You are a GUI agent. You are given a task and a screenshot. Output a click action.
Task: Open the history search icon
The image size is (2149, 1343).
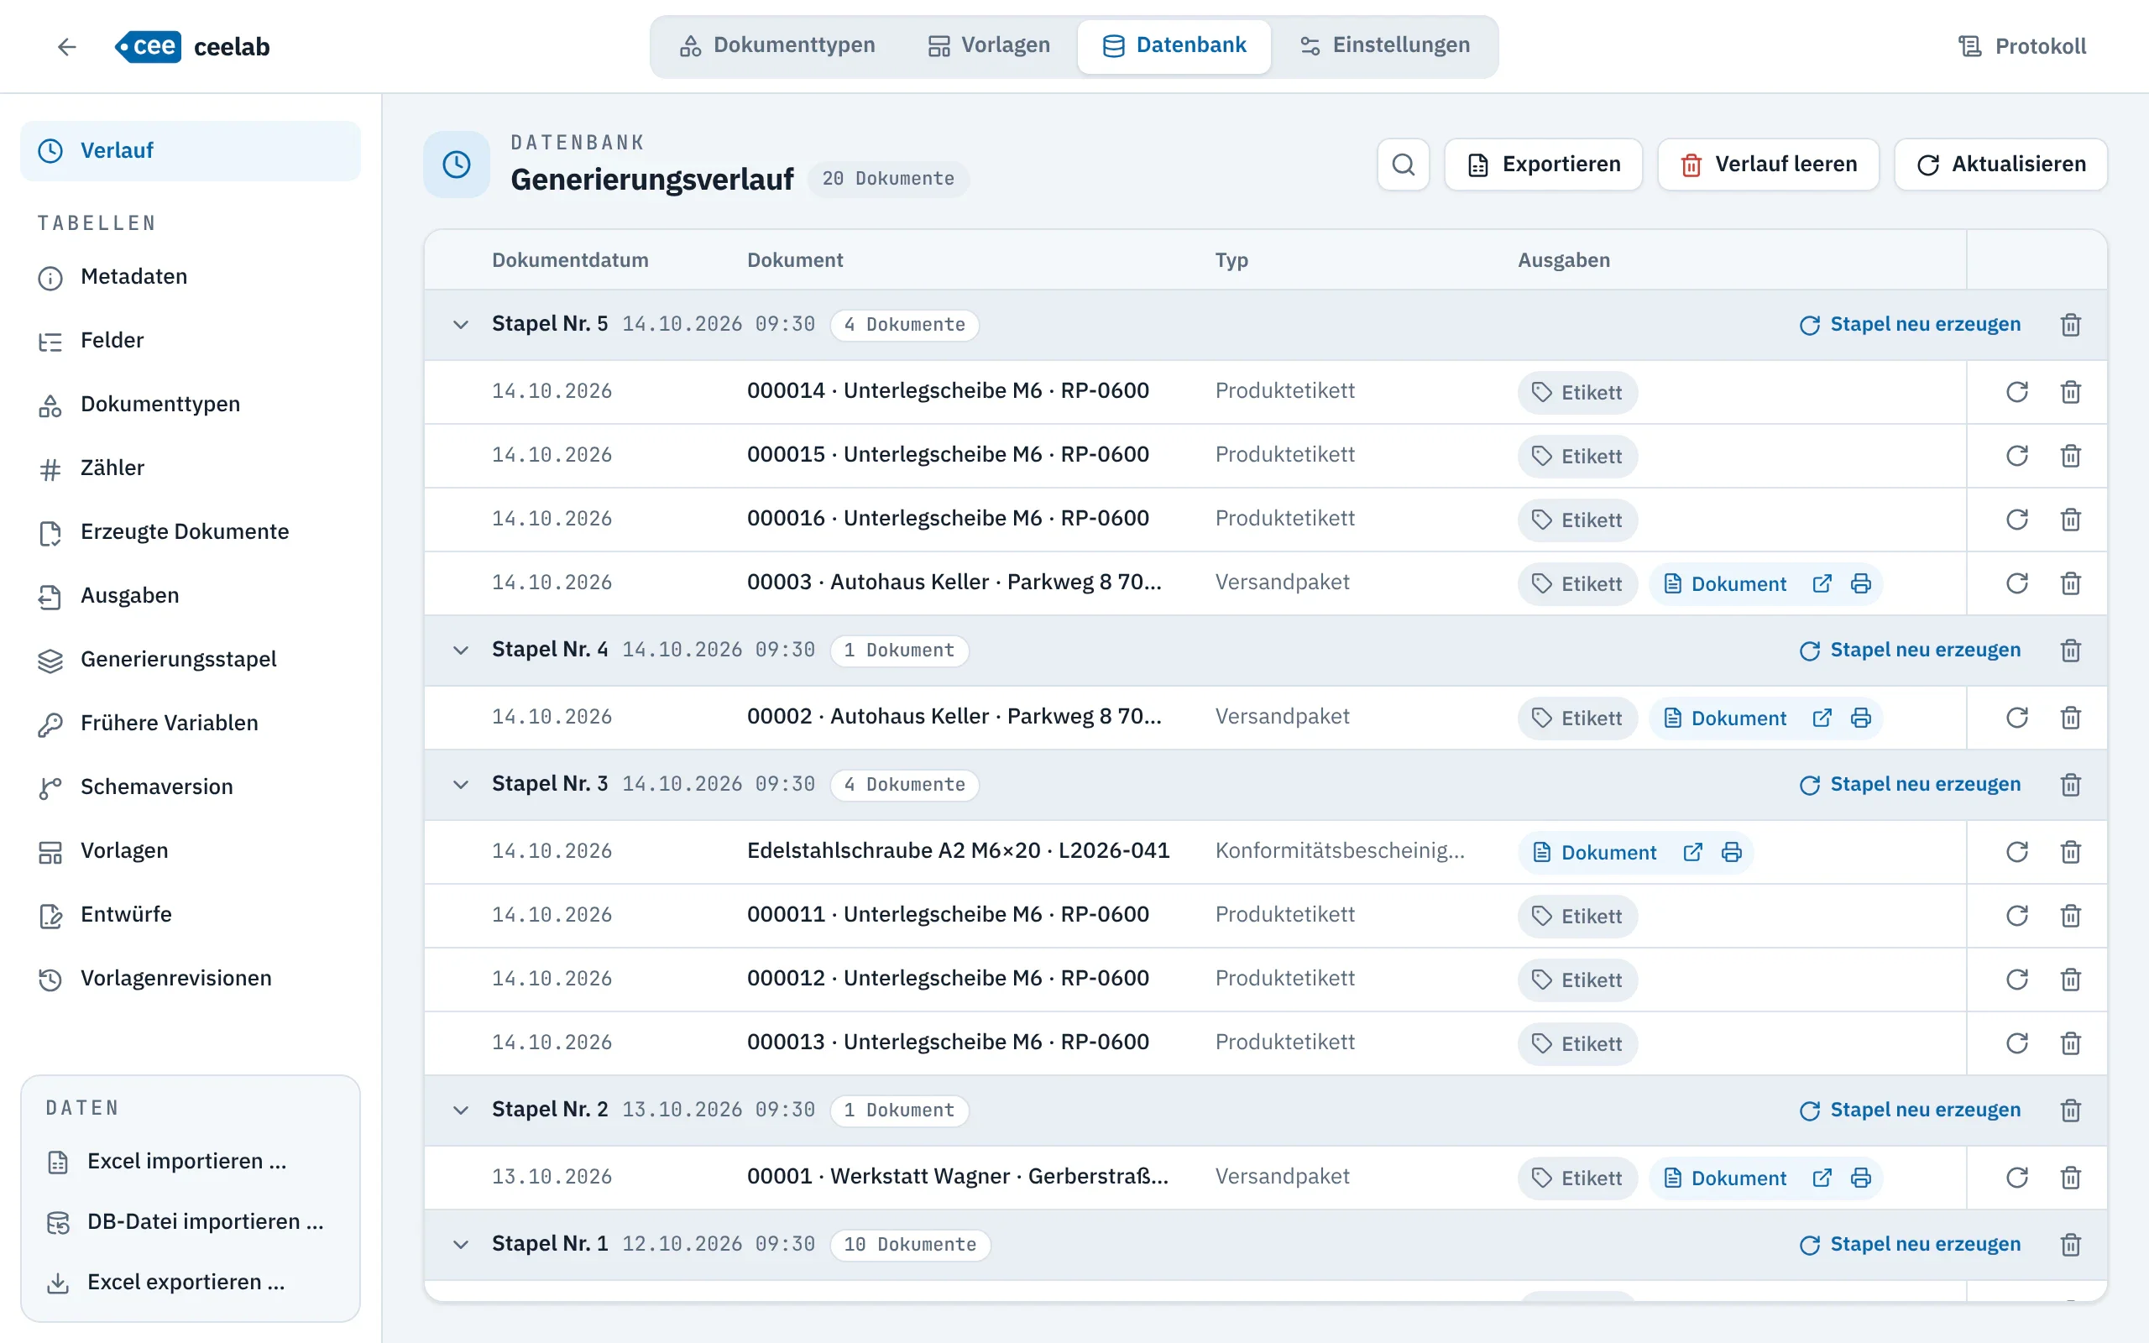(x=1403, y=165)
